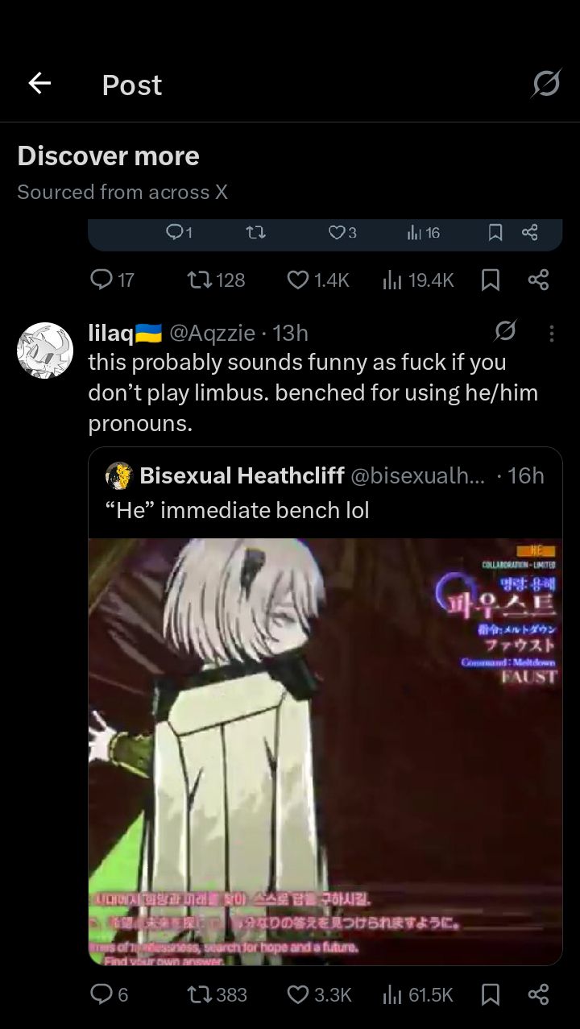
Task: Open three-dot menu on lilaq's post
Action: [x=552, y=333]
